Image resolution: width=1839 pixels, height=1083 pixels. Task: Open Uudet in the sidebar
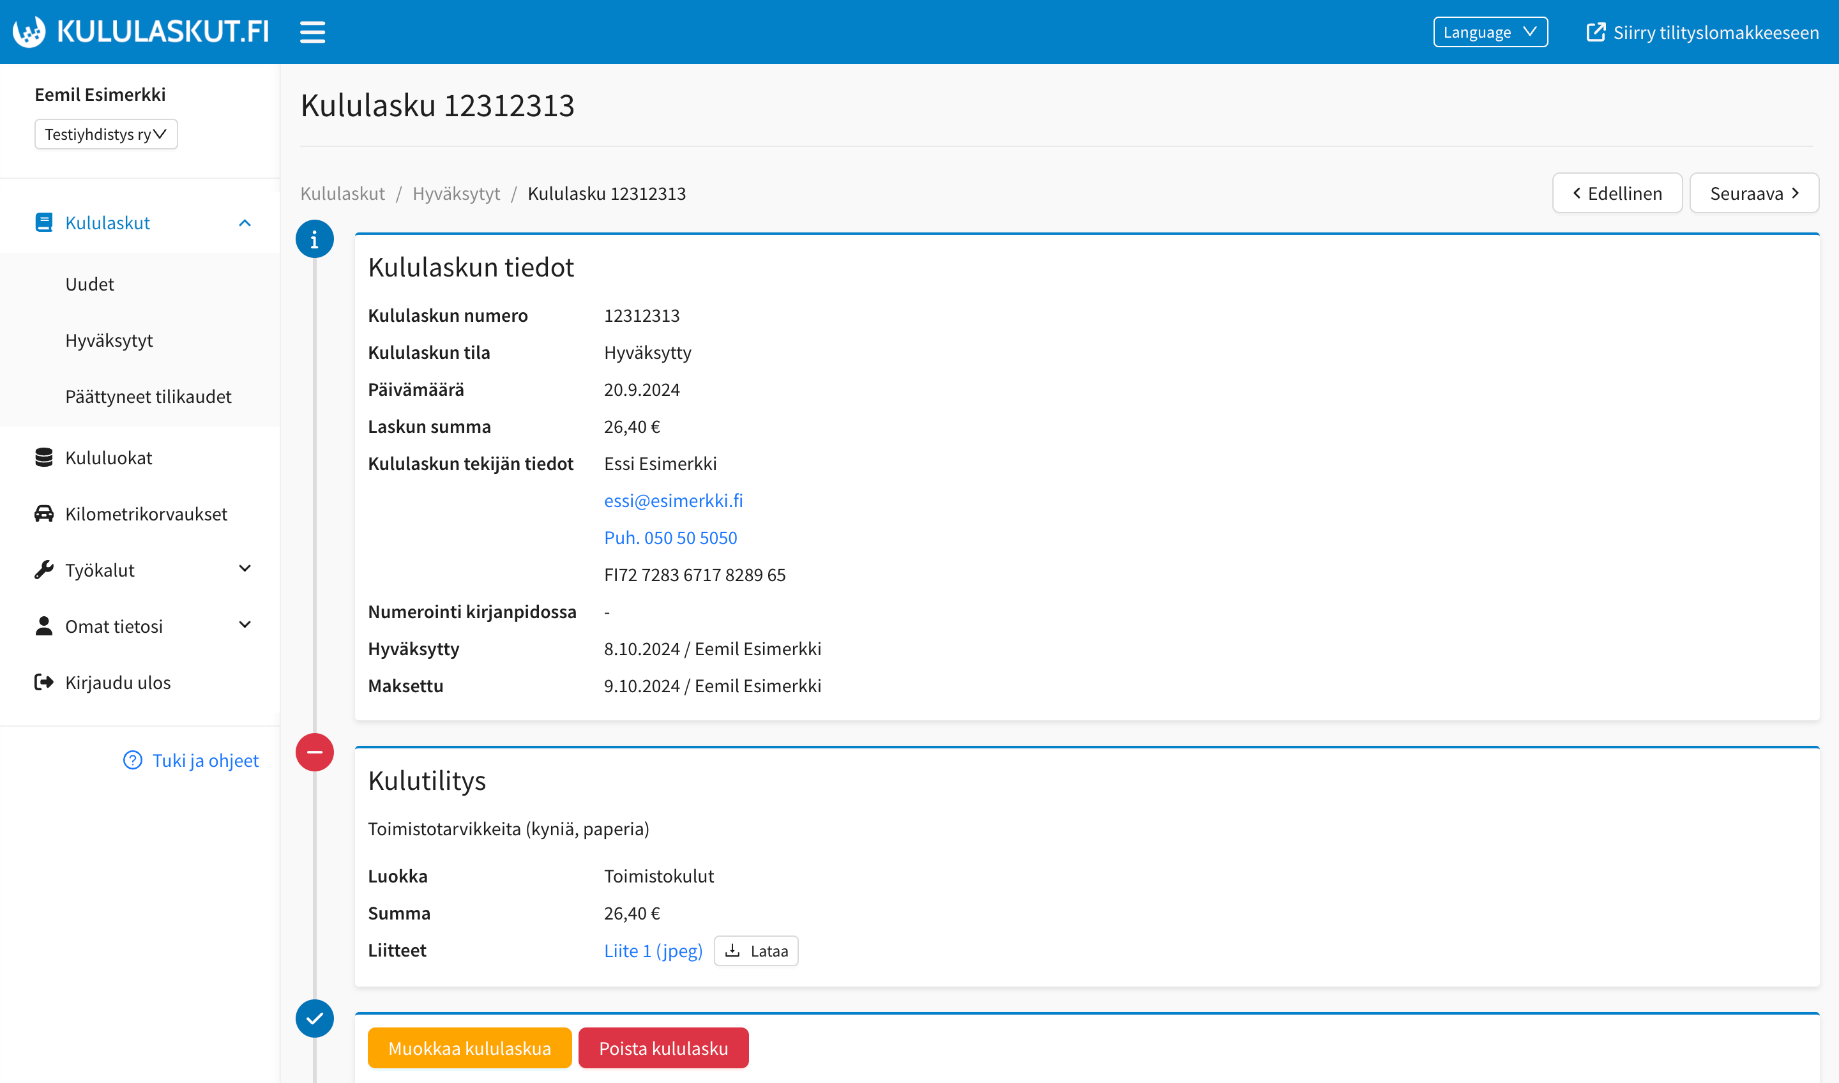[x=90, y=284]
